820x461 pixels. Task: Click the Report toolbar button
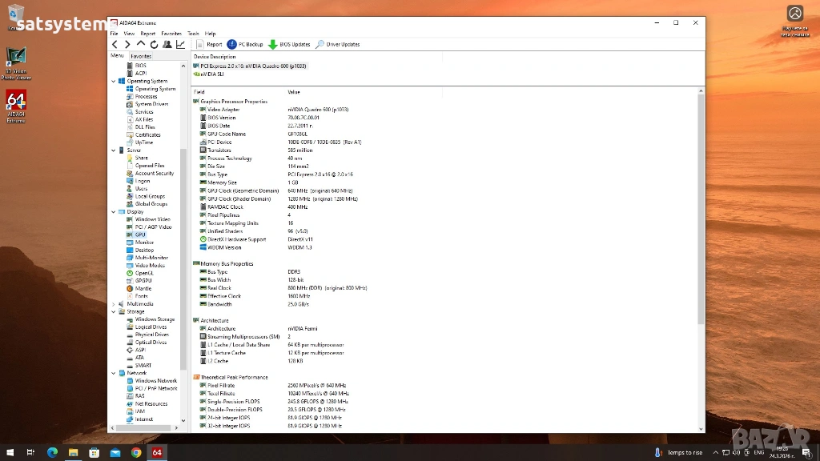point(209,45)
